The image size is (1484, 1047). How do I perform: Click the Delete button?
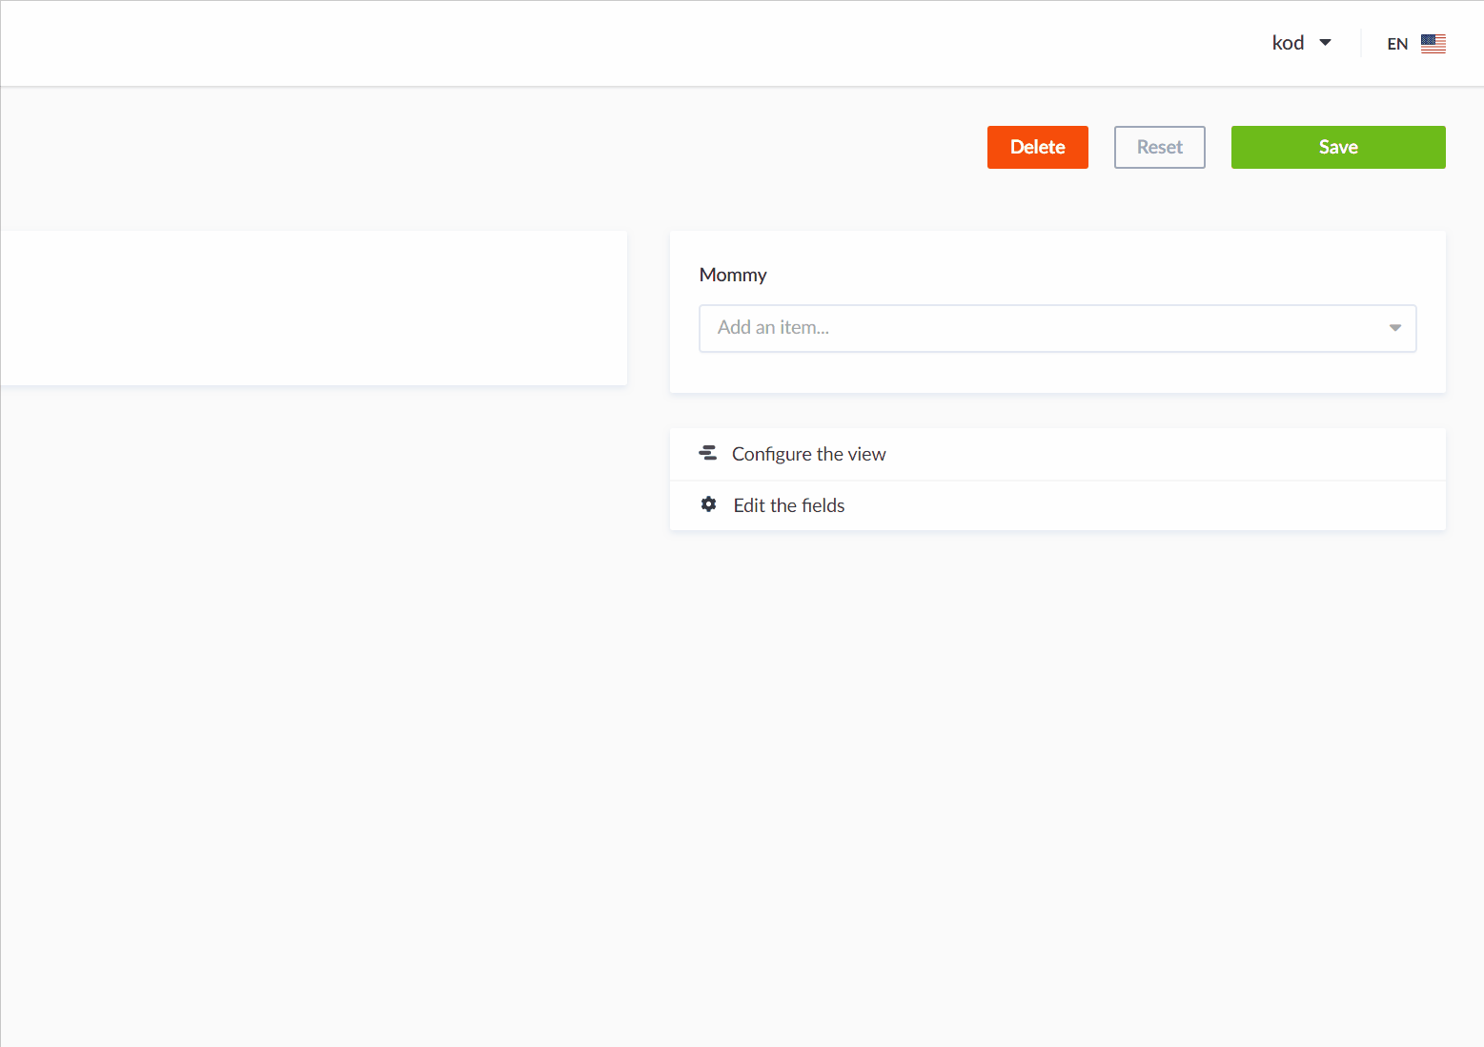pyautogui.click(x=1037, y=147)
